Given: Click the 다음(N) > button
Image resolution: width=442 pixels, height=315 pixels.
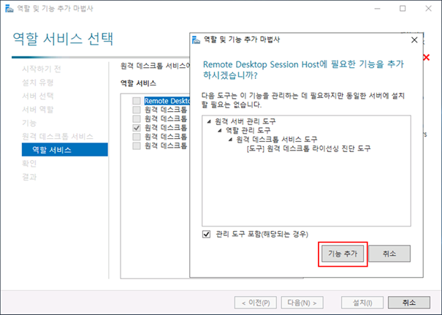Looking at the screenshot, I should [302, 303].
